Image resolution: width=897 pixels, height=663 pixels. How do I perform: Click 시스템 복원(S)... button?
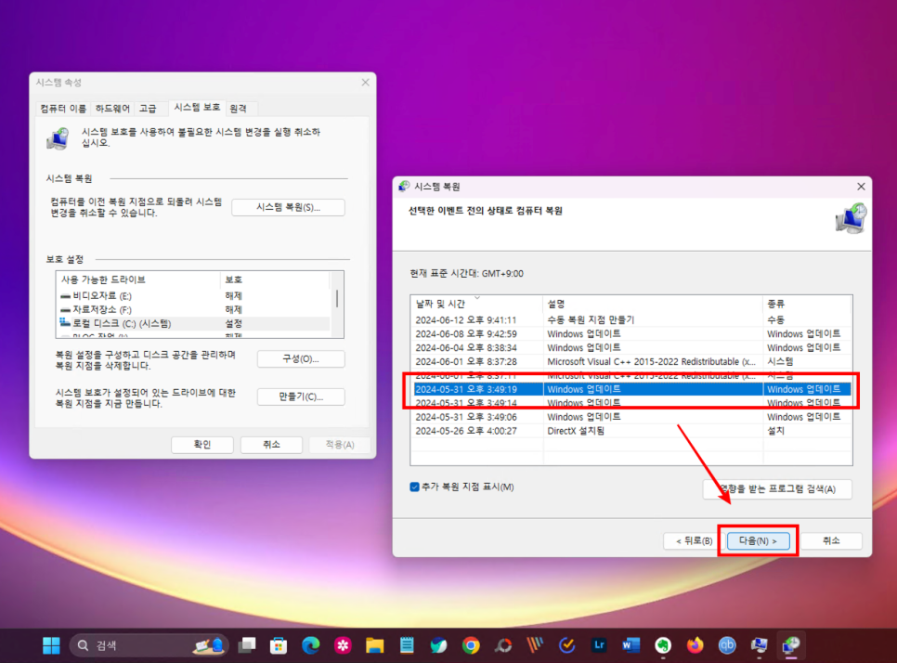pos(288,207)
